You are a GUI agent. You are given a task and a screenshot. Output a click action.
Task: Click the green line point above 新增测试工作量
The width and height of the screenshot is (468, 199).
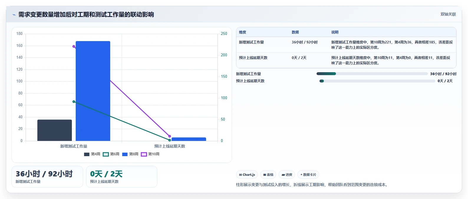click(x=74, y=102)
